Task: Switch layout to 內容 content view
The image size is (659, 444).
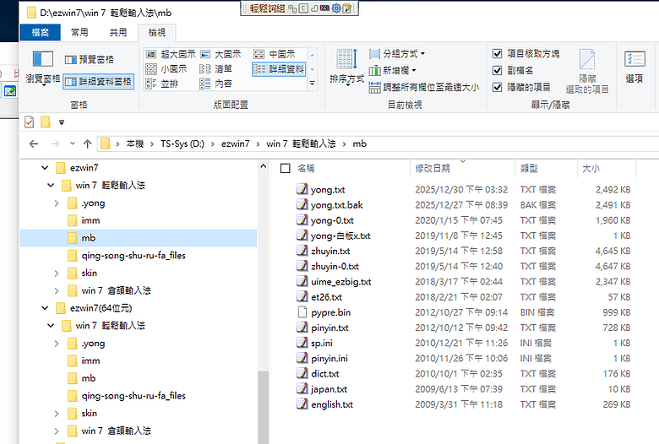Action: point(216,84)
